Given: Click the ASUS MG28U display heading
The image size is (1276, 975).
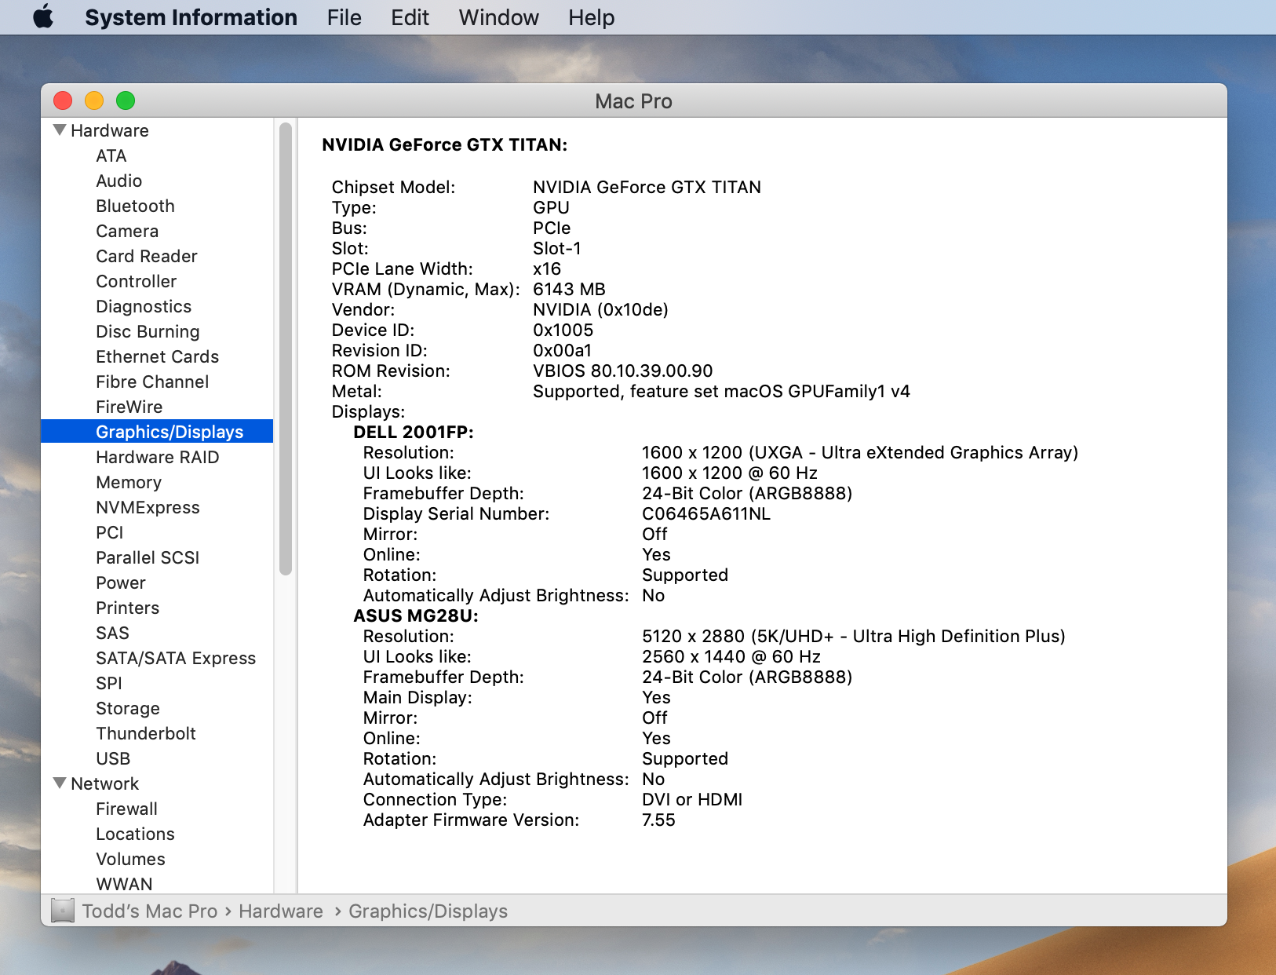Looking at the screenshot, I should tap(415, 615).
